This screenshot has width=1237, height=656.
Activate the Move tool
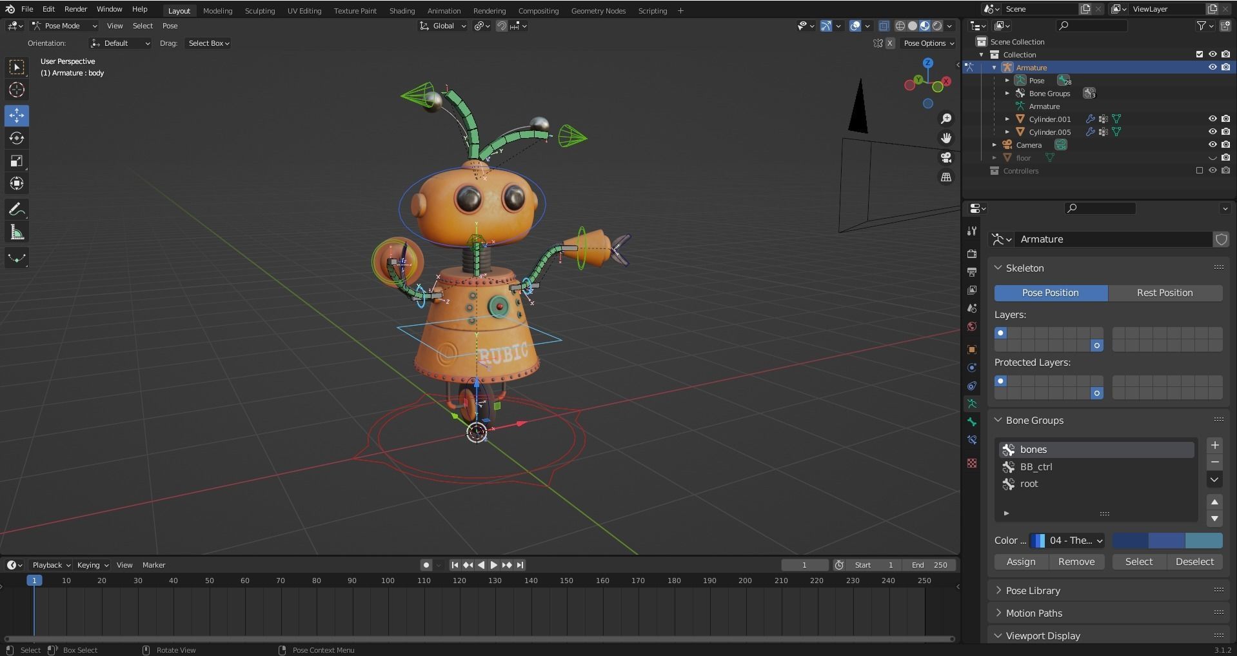click(17, 115)
